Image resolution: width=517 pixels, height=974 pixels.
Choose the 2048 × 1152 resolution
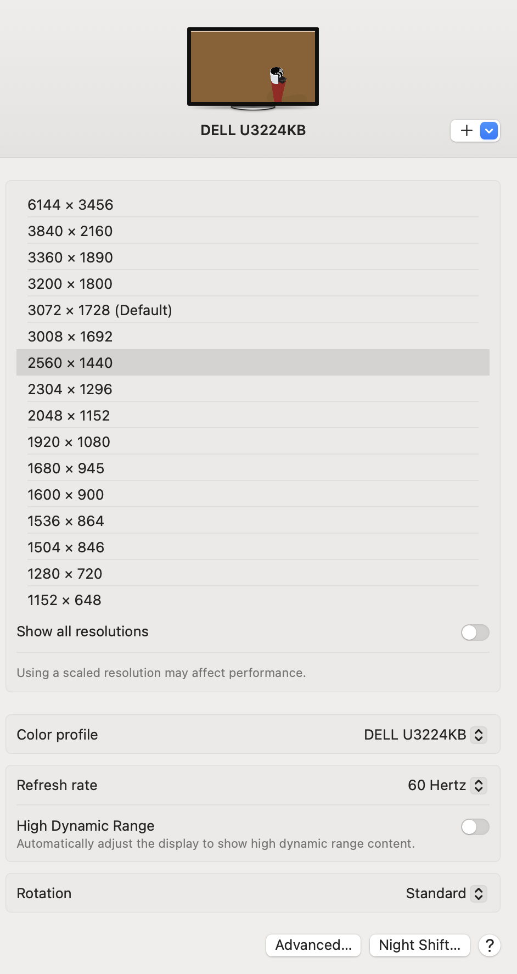[x=253, y=416]
